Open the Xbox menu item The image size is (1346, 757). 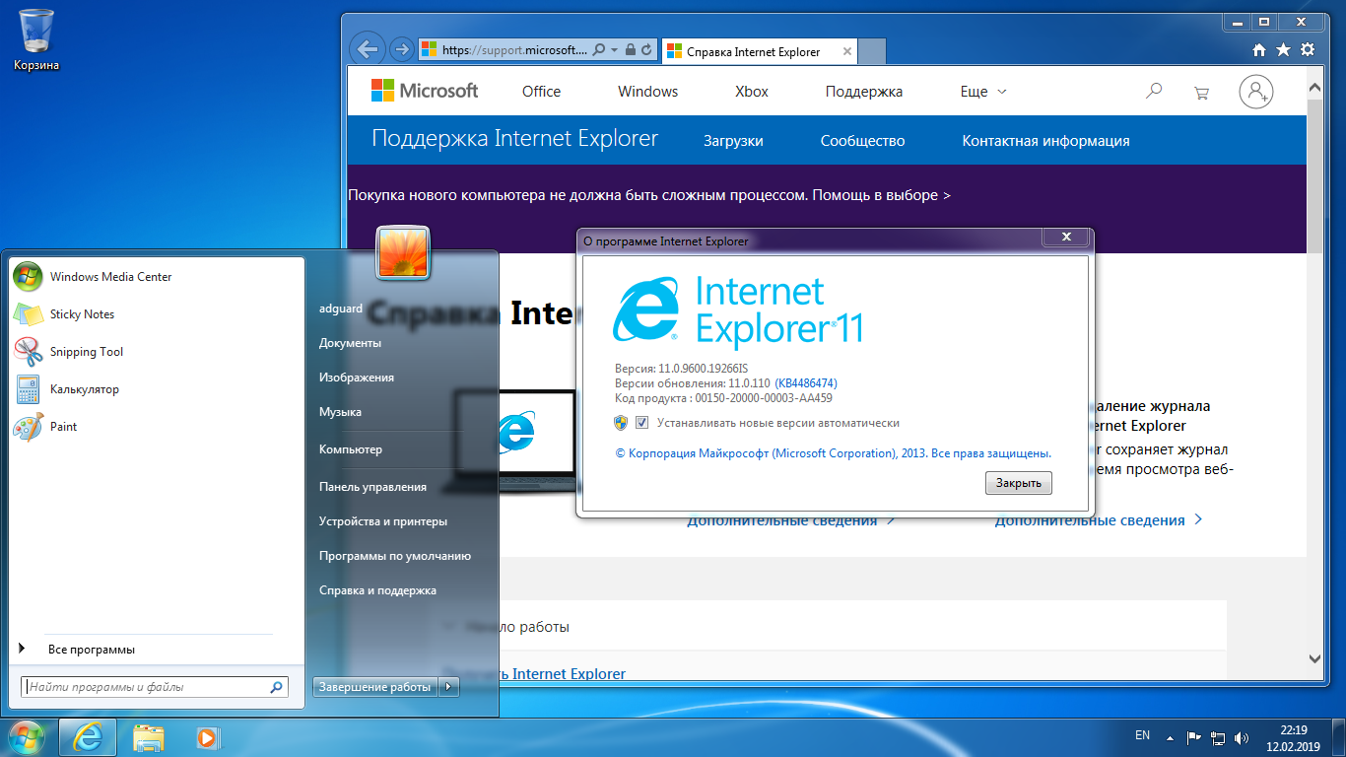(752, 91)
